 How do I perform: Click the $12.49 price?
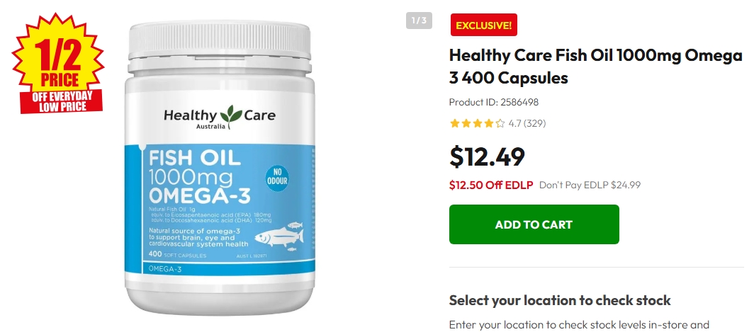click(x=487, y=156)
